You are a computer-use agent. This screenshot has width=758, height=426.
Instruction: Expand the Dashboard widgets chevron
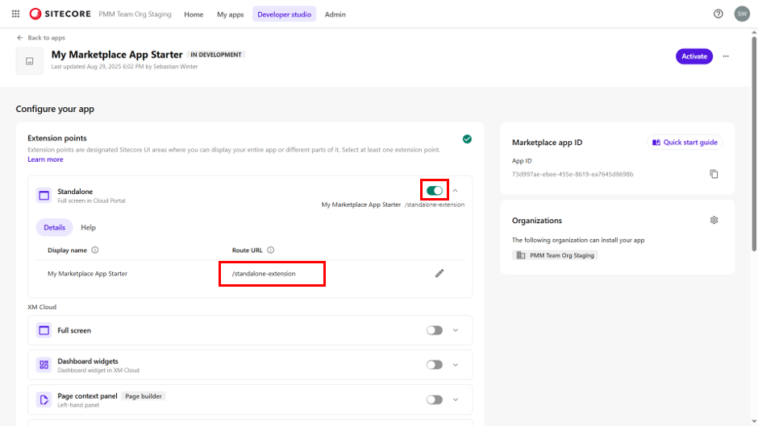point(456,365)
